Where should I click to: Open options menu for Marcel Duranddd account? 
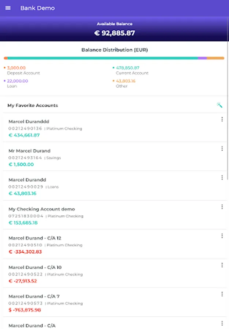[x=222, y=119]
